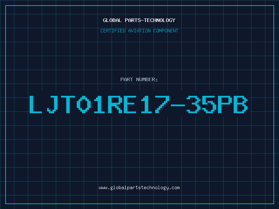279x209 pixels.
Task: Click the large letter J in part number
Action: click(53, 104)
